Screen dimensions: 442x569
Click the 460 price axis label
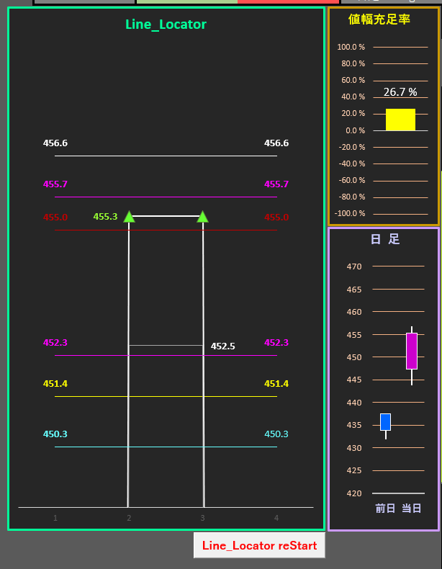tap(354, 312)
